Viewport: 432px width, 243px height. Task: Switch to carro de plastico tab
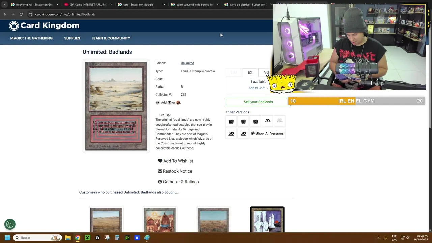click(x=248, y=5)
